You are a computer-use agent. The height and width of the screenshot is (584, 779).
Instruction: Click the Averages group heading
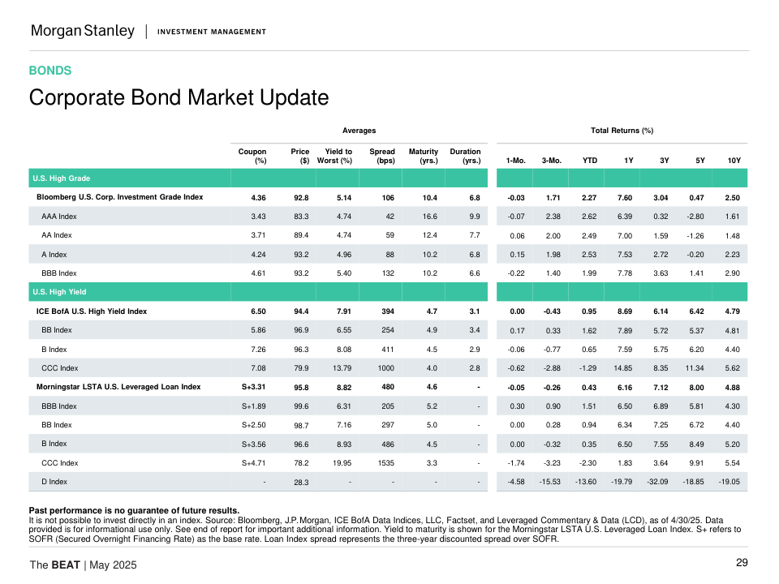(x=359, y=131)
